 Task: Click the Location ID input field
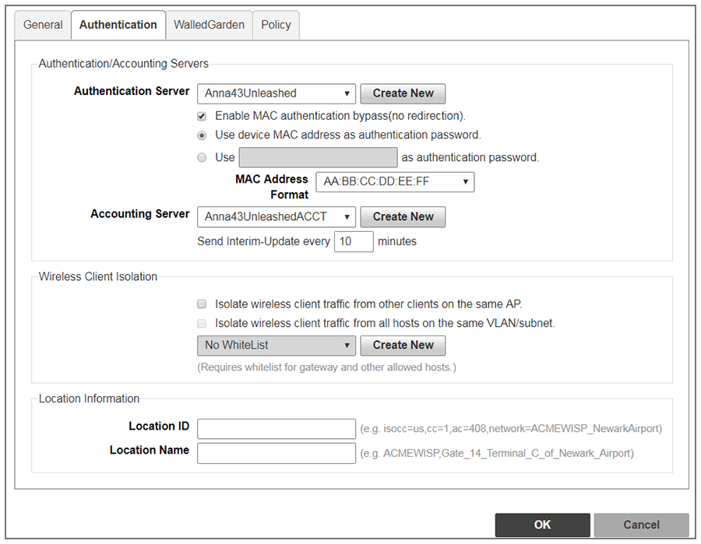click(x=277, y=429)
